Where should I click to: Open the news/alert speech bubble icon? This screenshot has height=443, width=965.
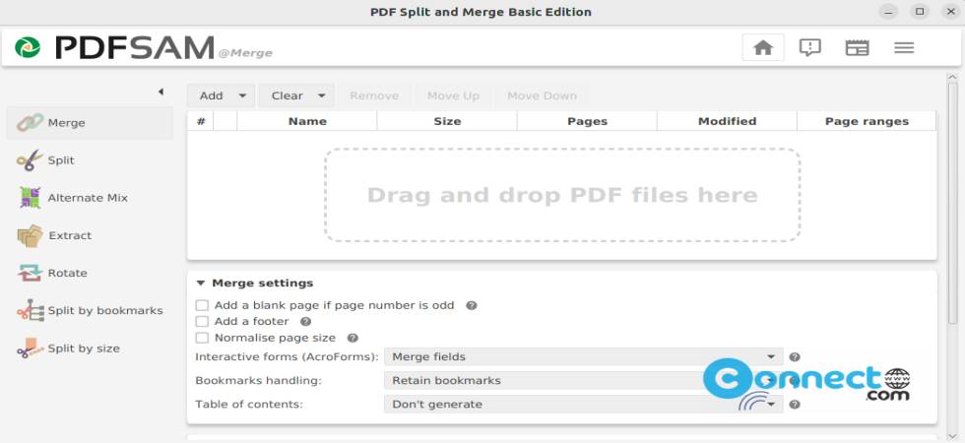click(x=809, y=47)
